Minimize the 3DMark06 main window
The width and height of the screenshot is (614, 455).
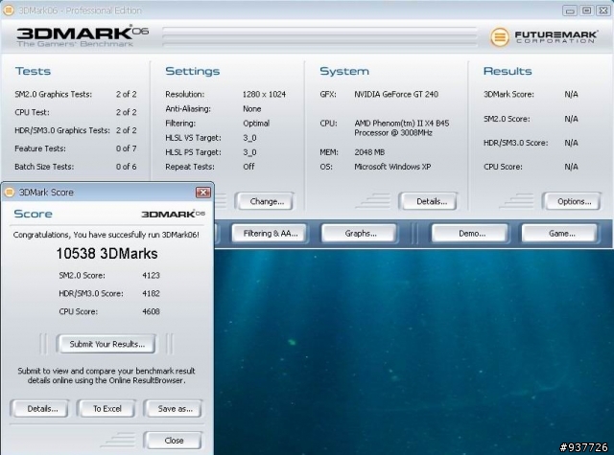[x=570, y=11]
